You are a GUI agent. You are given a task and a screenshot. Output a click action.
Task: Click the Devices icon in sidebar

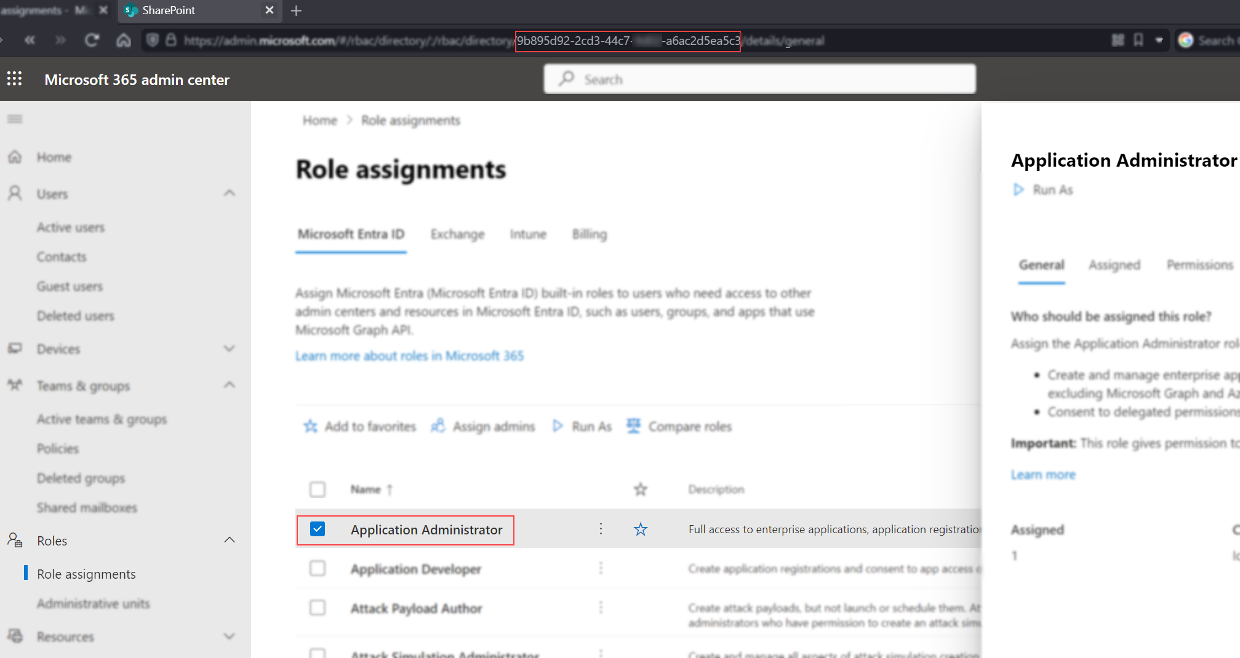coord(15,349)
